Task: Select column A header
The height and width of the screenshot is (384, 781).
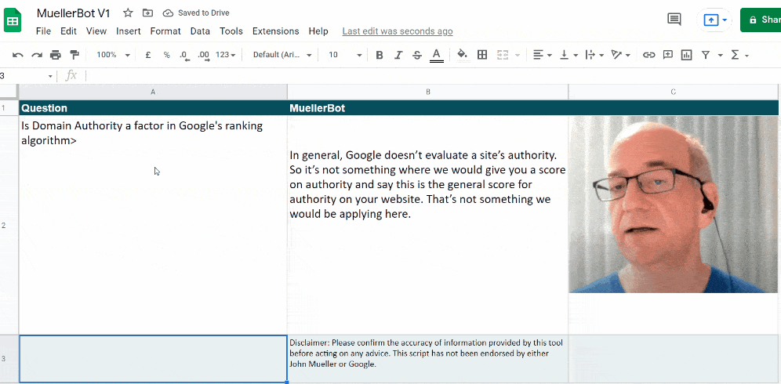Action: tap(153, 92)
